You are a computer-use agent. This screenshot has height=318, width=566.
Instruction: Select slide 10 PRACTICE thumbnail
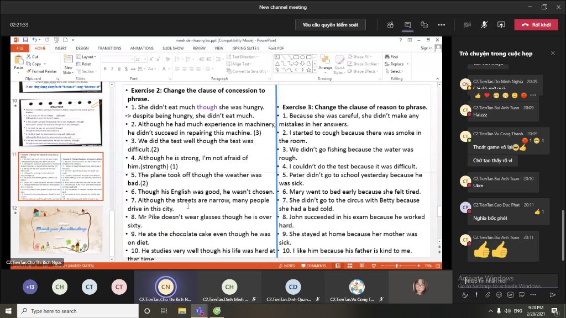tap(61, 123)
